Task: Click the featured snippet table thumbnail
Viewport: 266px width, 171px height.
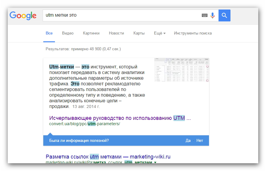Action: (182, 70)
